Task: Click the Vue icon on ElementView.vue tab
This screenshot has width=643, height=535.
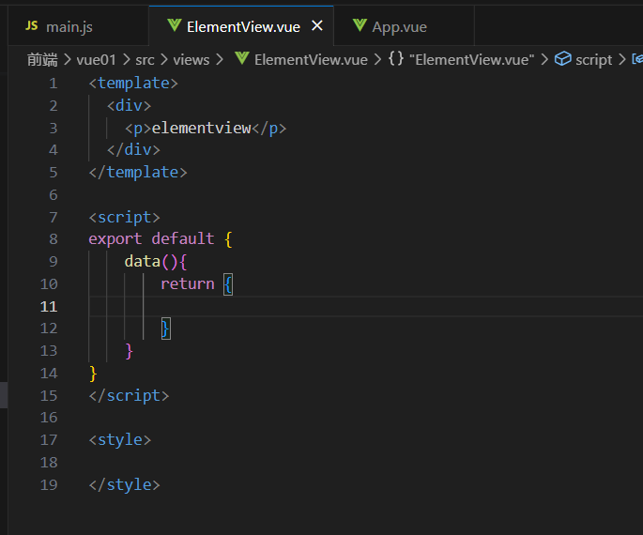Action: click(174, 26)
